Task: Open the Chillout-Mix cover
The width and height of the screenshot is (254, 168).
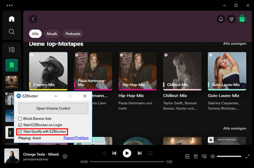Action: click(x=182, y=71)
